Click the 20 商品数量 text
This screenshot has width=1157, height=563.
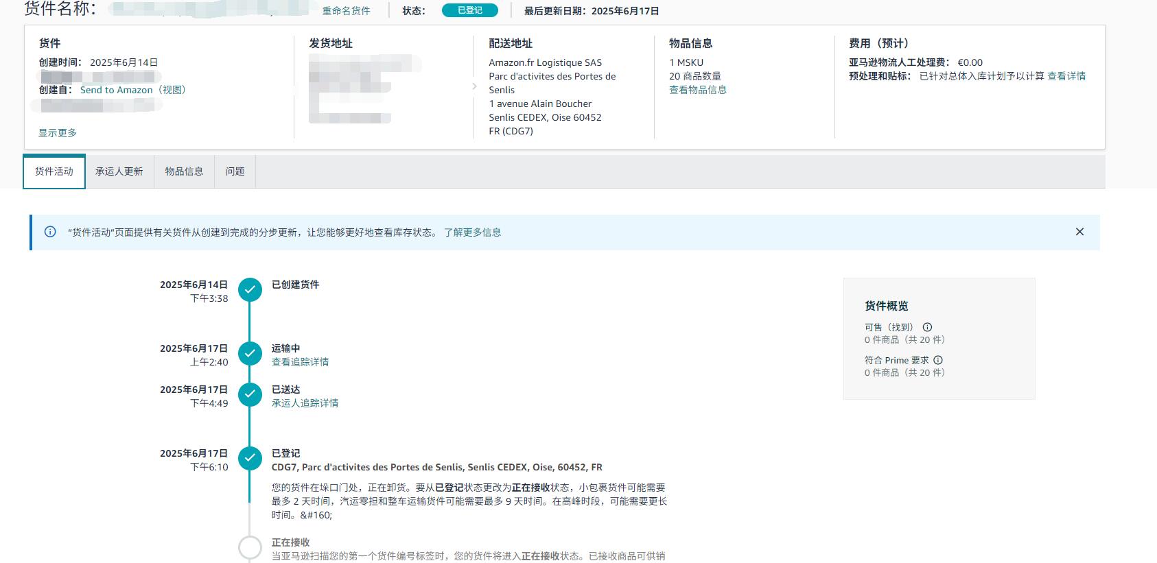tap(695, 76)
